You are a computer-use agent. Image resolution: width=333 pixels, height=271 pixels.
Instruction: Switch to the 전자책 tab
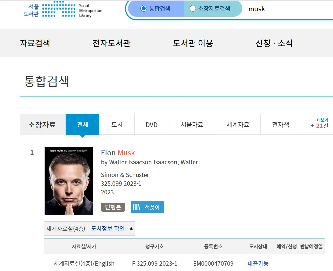pos(281,124)
